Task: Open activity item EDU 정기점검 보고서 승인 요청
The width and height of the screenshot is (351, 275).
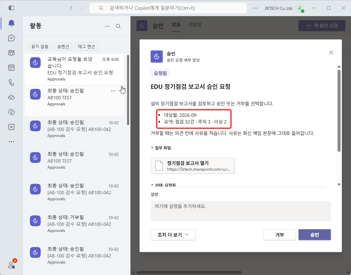Action: (74, 69)
